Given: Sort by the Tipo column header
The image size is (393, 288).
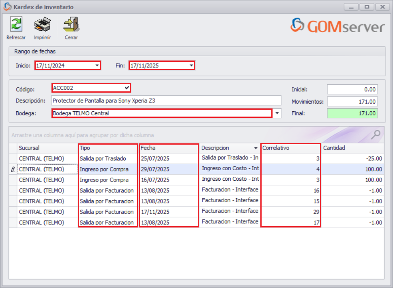Looking at the screenshot, I should click(101, 148).
